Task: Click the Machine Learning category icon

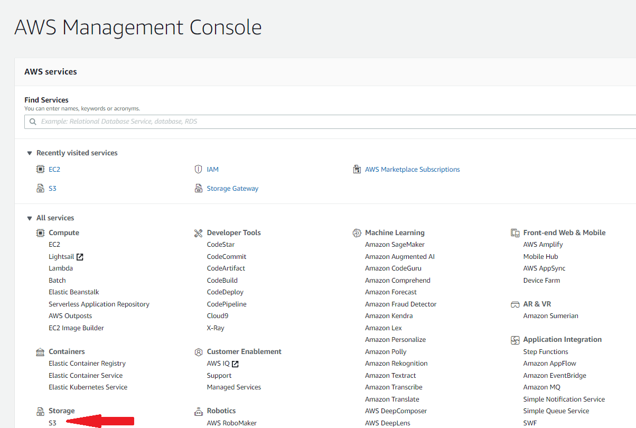Action: (357, 232)
